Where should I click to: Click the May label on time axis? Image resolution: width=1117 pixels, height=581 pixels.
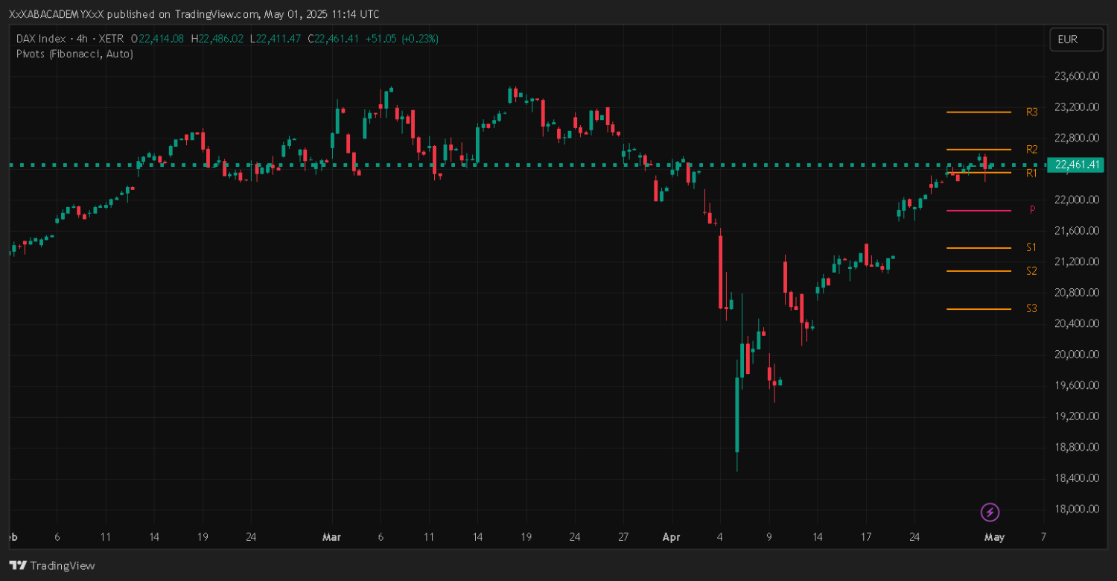tap(994, 536)
